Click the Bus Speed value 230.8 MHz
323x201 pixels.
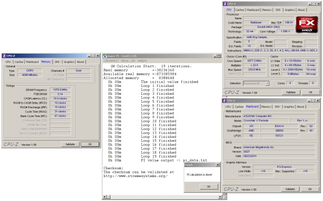[255, 70]
